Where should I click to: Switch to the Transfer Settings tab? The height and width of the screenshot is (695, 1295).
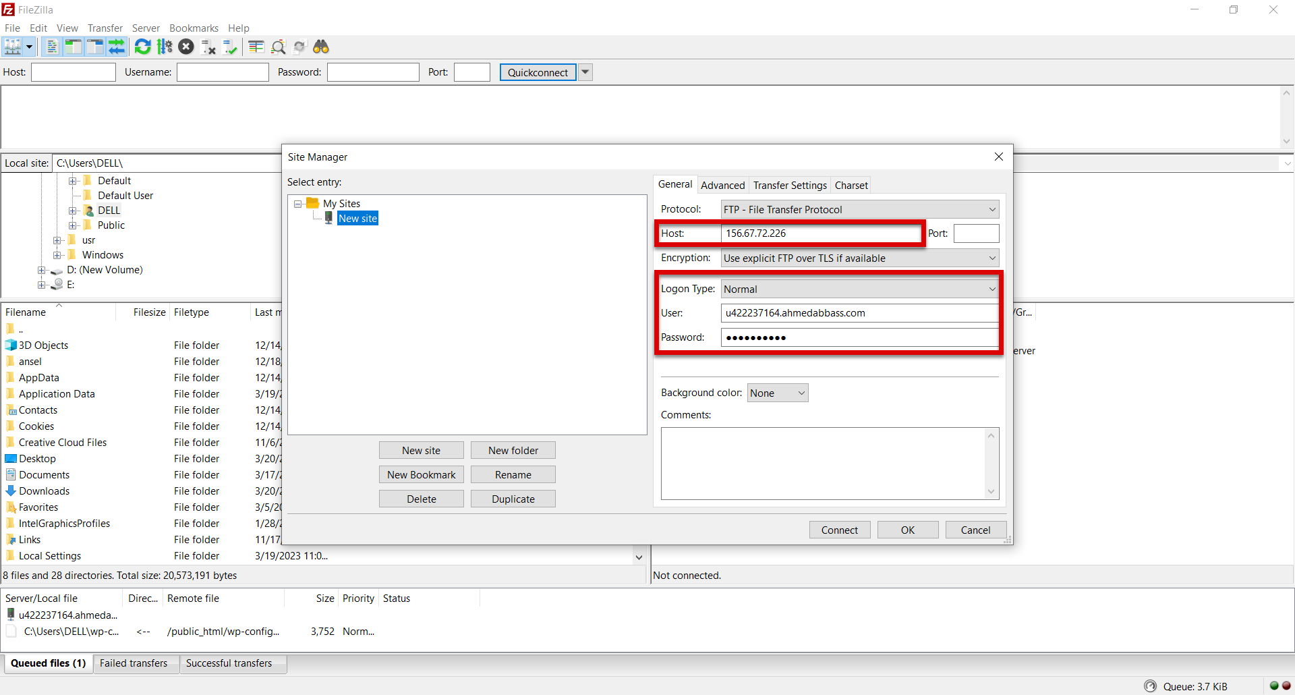[x=789, y=186]
